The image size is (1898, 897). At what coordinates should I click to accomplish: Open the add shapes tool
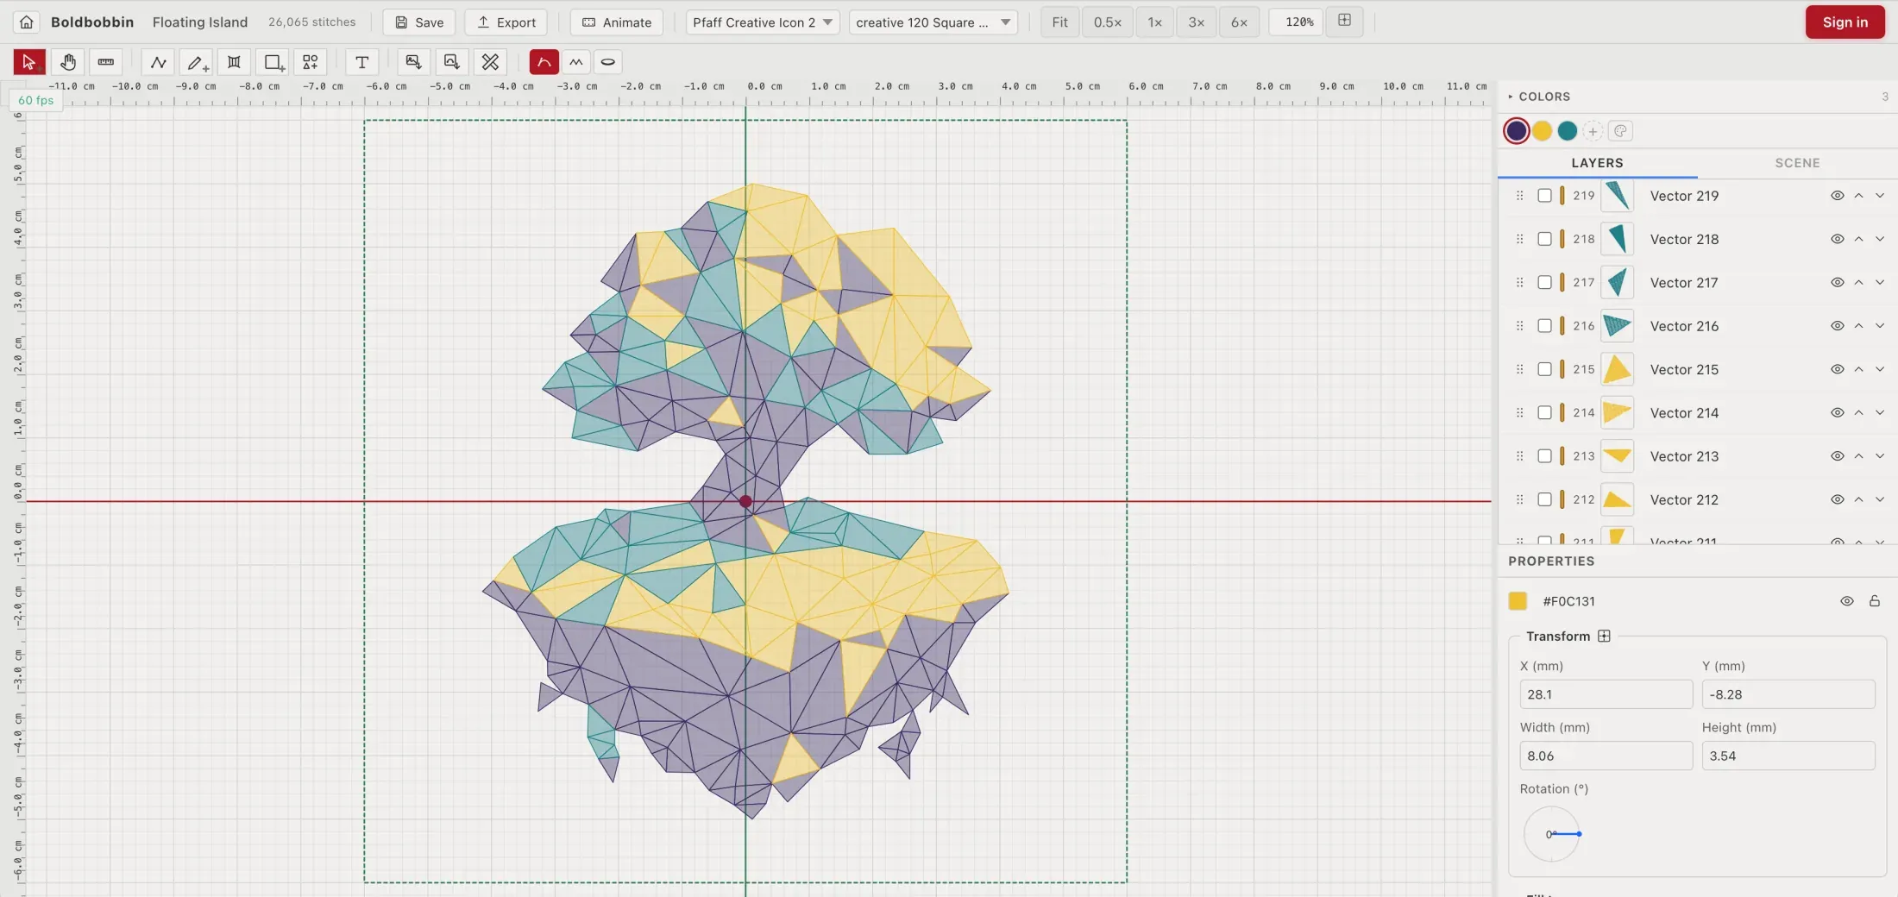pyautogui.click(x=311, y=62)
